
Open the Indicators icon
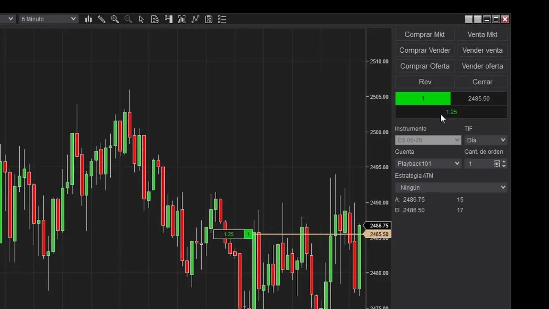196,19
